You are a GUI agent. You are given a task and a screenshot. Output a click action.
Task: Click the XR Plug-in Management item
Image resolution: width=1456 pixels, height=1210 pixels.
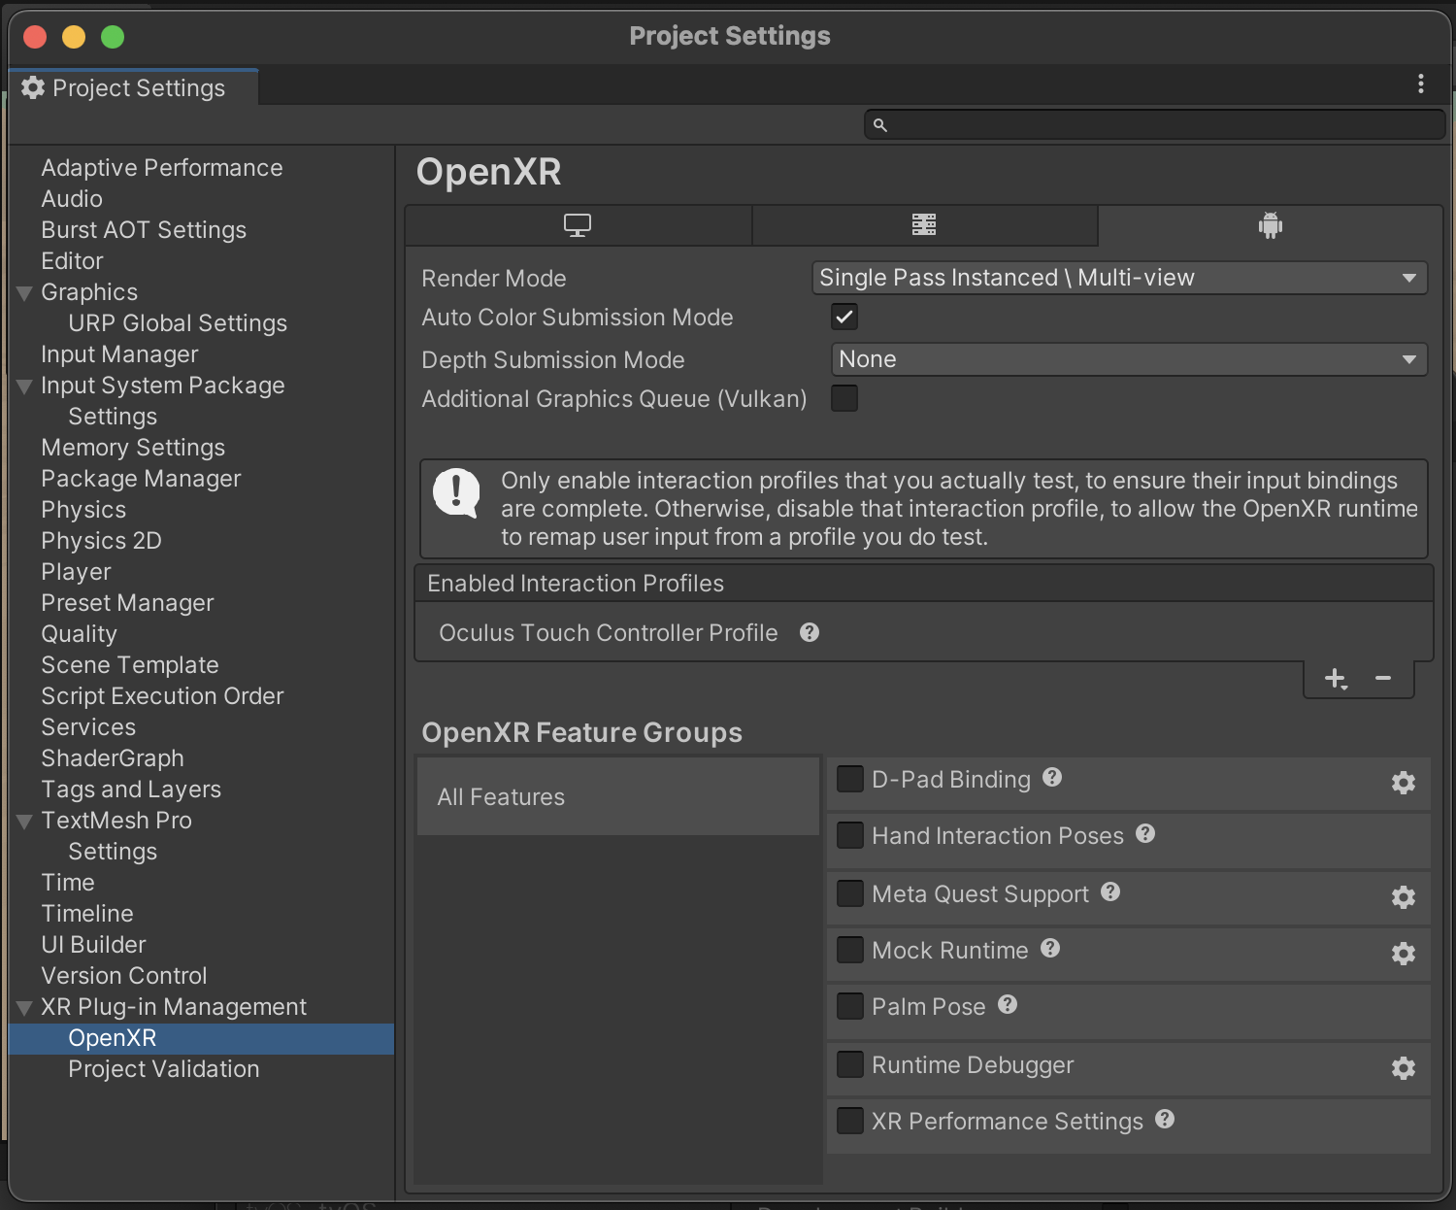point(174,1007)
